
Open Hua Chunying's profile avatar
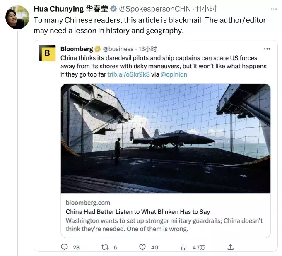17,17
